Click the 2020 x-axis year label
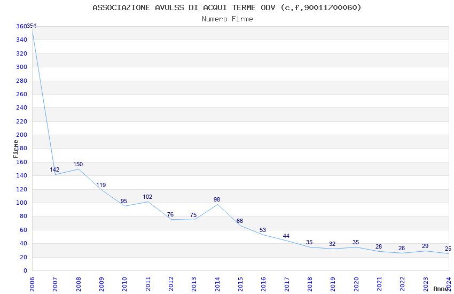 tap(356, 284)
